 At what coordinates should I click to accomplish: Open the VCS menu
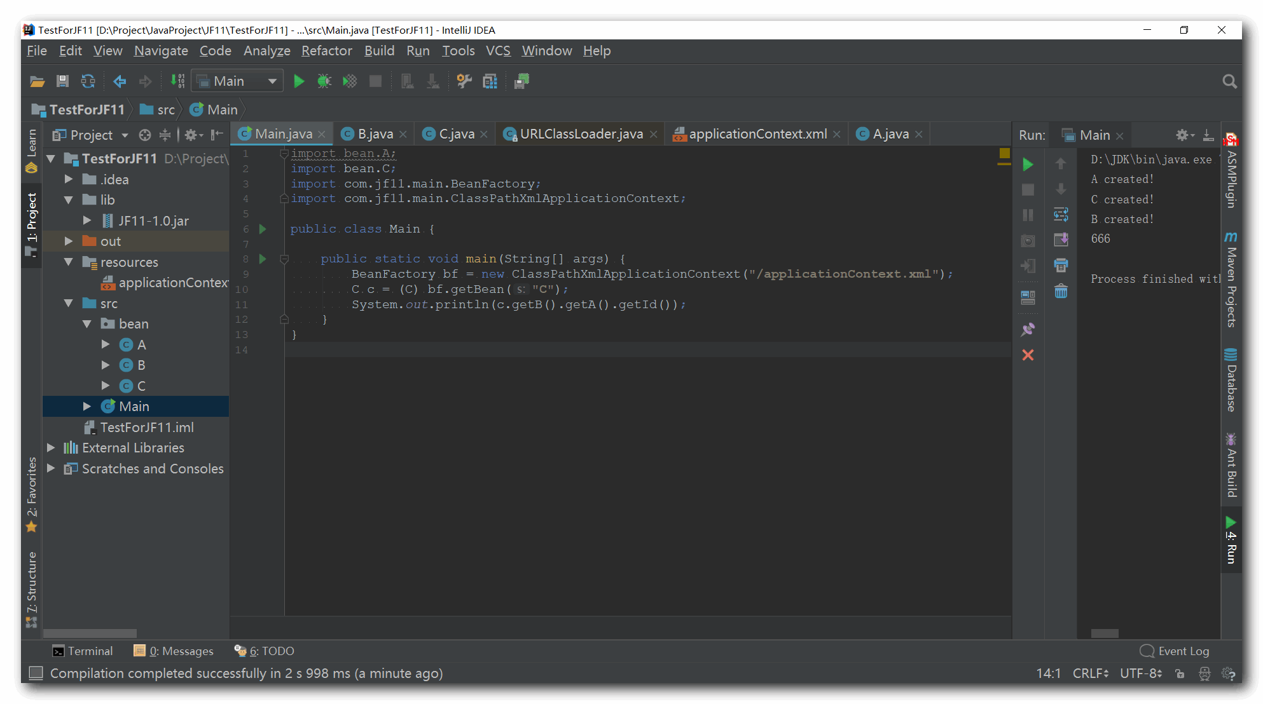(x=499, y=51)
